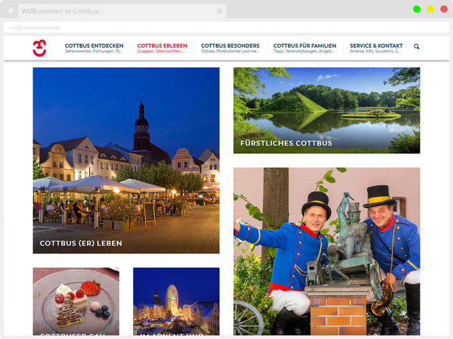Click the yellow window circle button

pyautogui.click(x=430, y=9)
